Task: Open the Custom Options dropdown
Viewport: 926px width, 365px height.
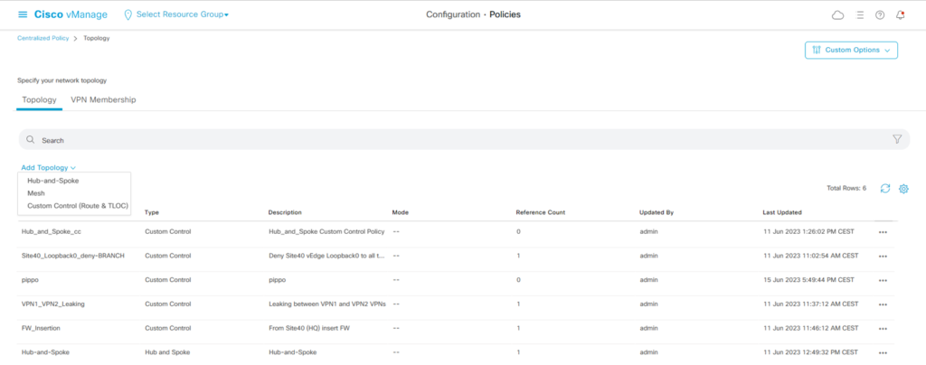Action: tap(851, 50)
